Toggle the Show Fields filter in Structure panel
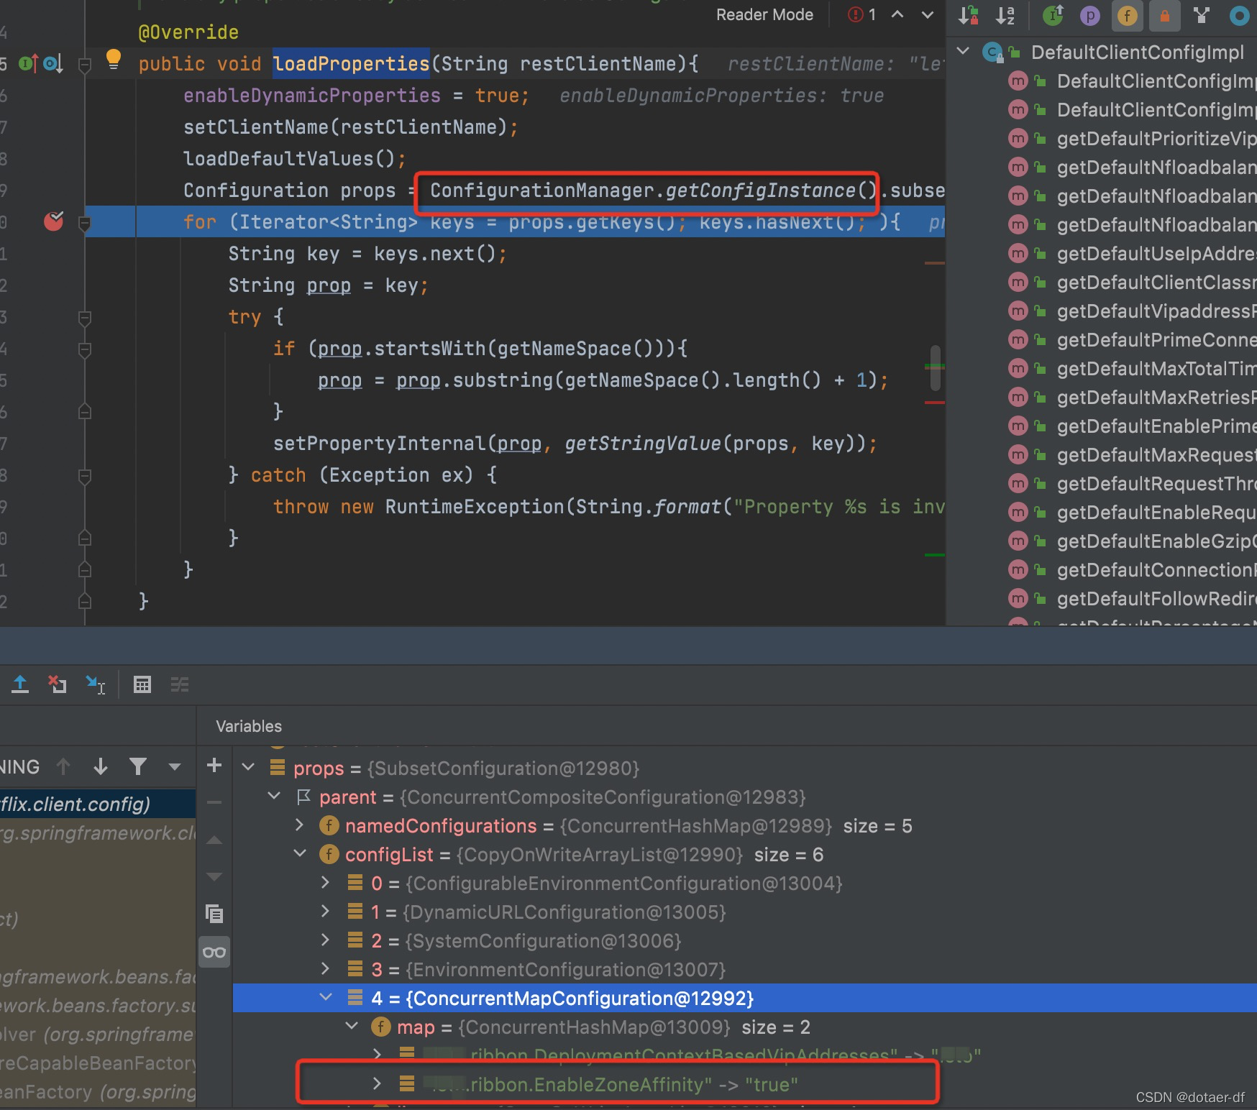The image size is (1257, 1110). tap(1128, 16)
